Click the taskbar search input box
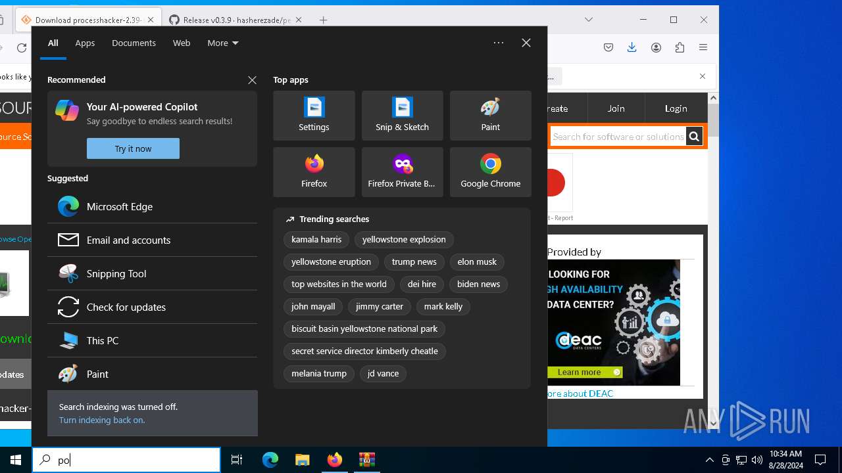 (x=126, y=460)
